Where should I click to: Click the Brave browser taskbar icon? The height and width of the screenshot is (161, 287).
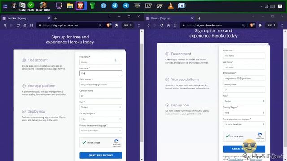pyautogui.click(x=81, y=6)
